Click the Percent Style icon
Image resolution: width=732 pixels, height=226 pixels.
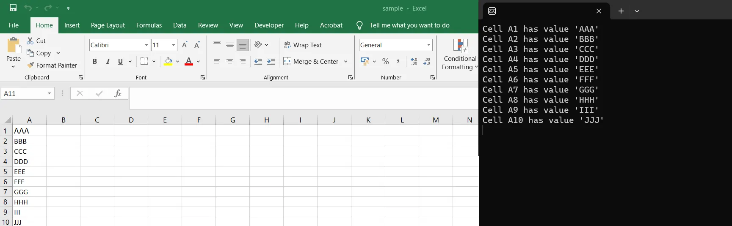coord(385,61)
